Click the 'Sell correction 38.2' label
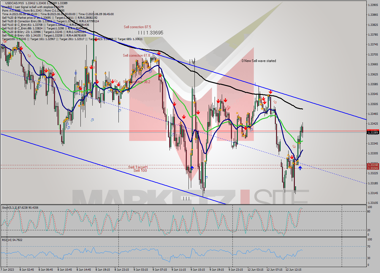380x273 pixels. click(x=137, y=82)
